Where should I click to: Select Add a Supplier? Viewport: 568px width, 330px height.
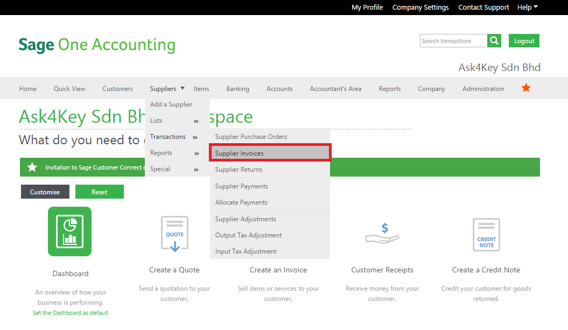point(171,104)
